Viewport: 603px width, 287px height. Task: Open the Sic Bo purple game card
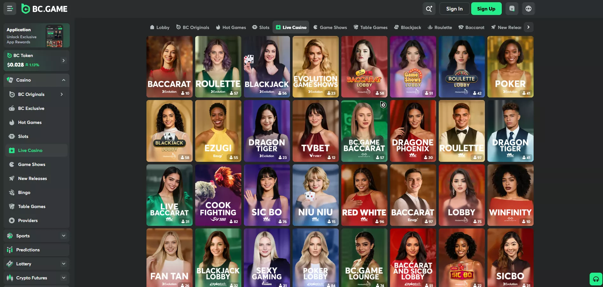tap(267, 195)
